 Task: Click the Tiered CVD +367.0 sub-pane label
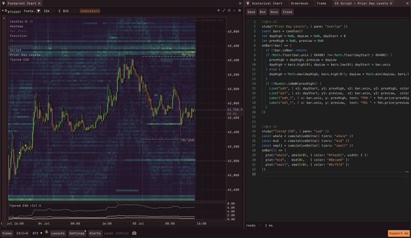pyautogui.click(x=25, y=206)
